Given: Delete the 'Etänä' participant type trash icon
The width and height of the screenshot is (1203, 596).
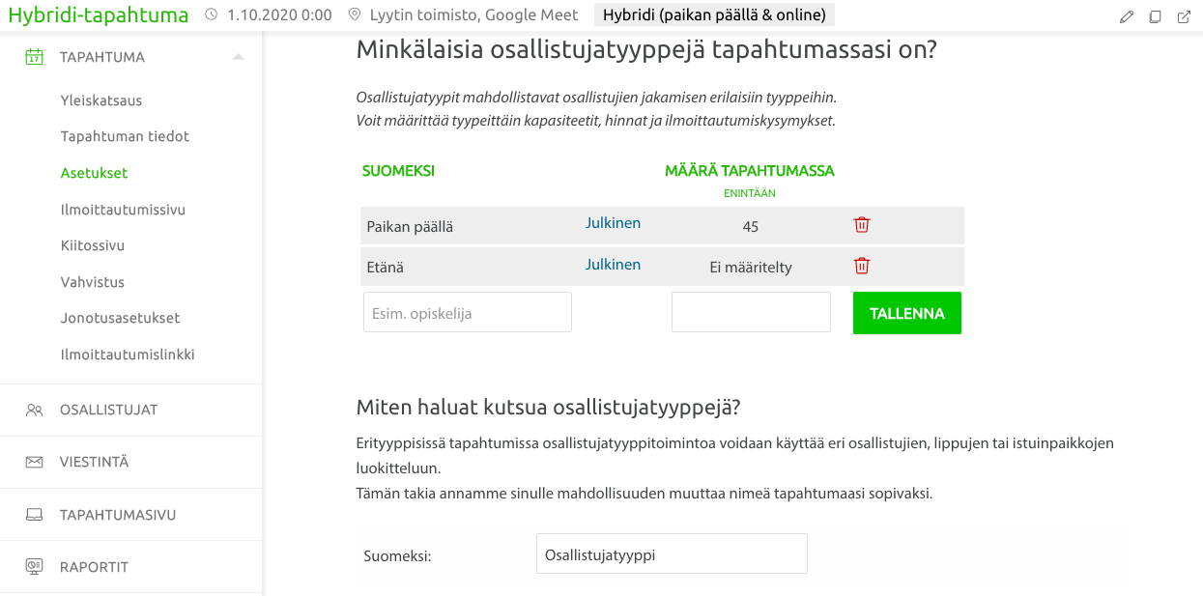Looking at the screenshot, I should click(862, 266).
